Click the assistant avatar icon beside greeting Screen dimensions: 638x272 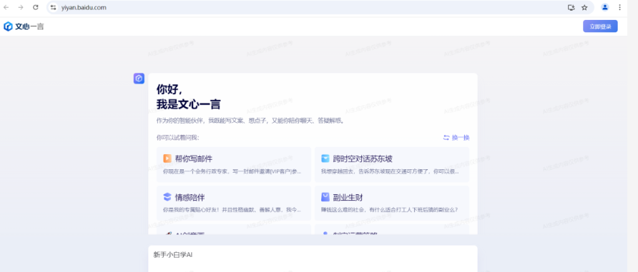[139, 79]
